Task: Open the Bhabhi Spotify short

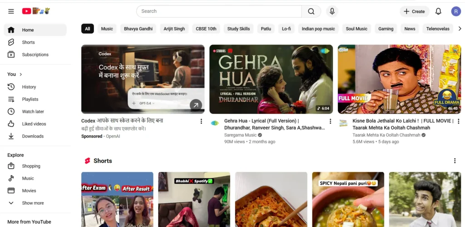Action: [x=194, y=199]
